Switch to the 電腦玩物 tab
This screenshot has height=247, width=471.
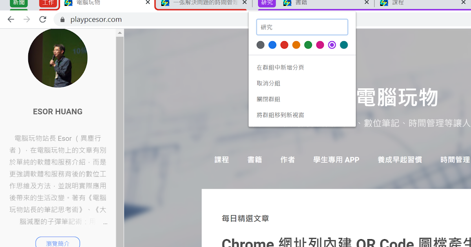(x=106, y=3)
